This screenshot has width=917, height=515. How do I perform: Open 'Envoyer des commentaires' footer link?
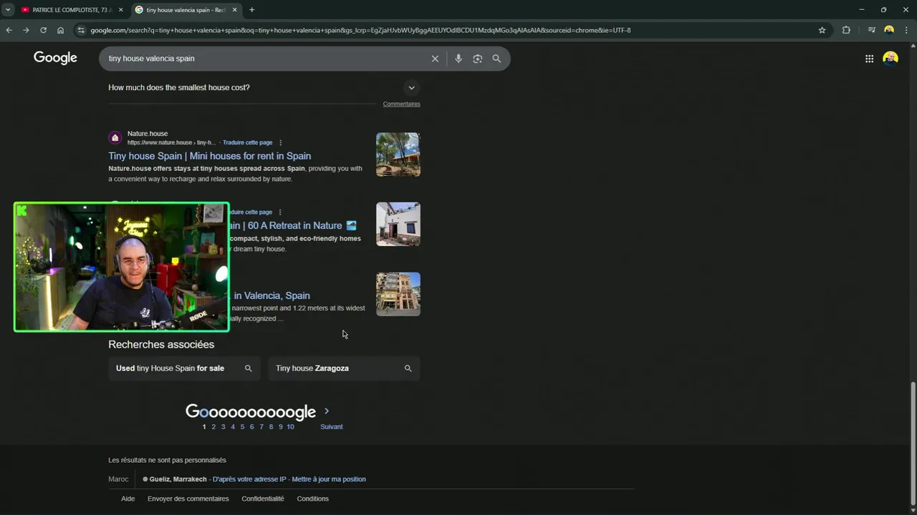188,499
